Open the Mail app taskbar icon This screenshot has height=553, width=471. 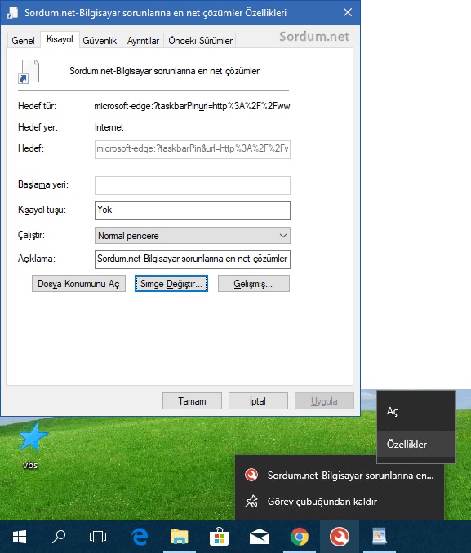pyautogui.click(x=259, y=537)
